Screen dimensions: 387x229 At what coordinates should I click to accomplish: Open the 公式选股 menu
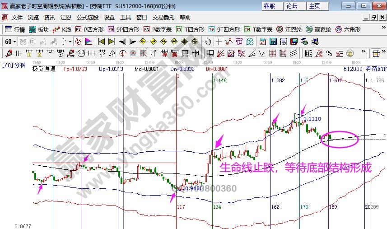[x=87, y=18]
